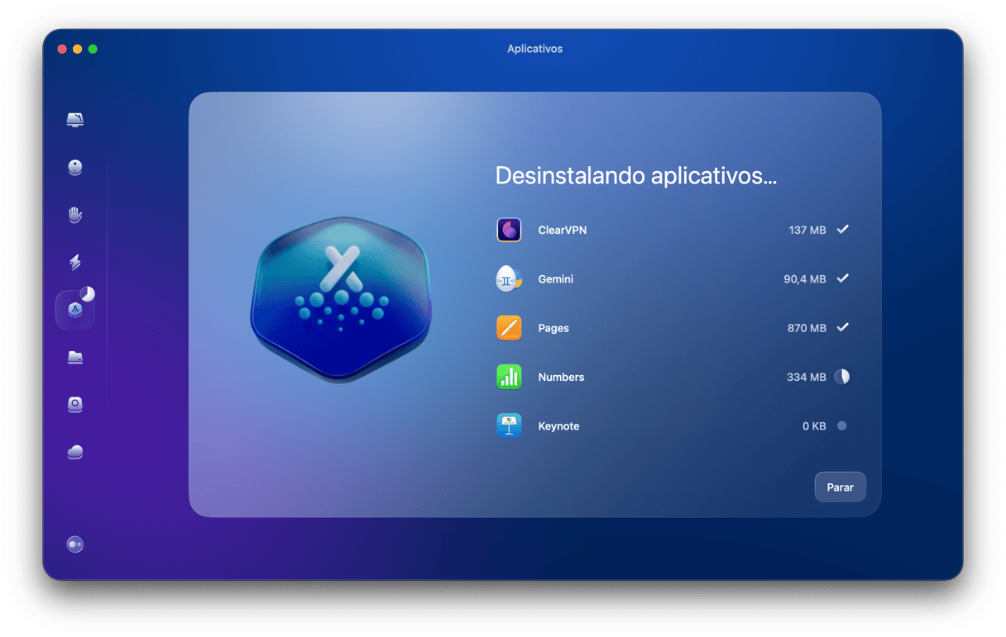1006x637 pixels.
Task: Click the Gemini app name
Action: (556, 279)
